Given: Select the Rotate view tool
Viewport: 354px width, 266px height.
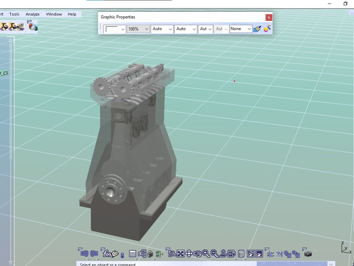Looking at the screenshot, I should 198,254.
